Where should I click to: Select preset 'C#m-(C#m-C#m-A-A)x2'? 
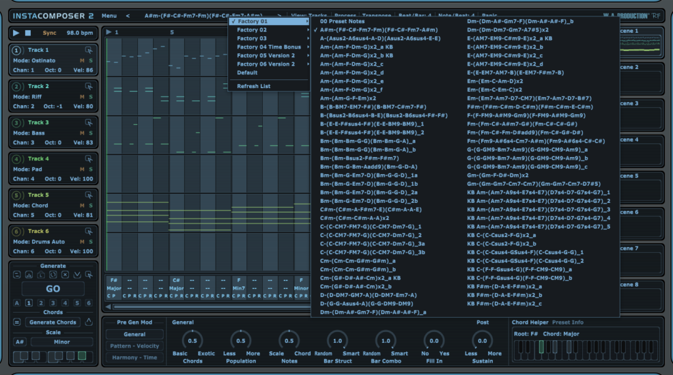pos(354,218)
